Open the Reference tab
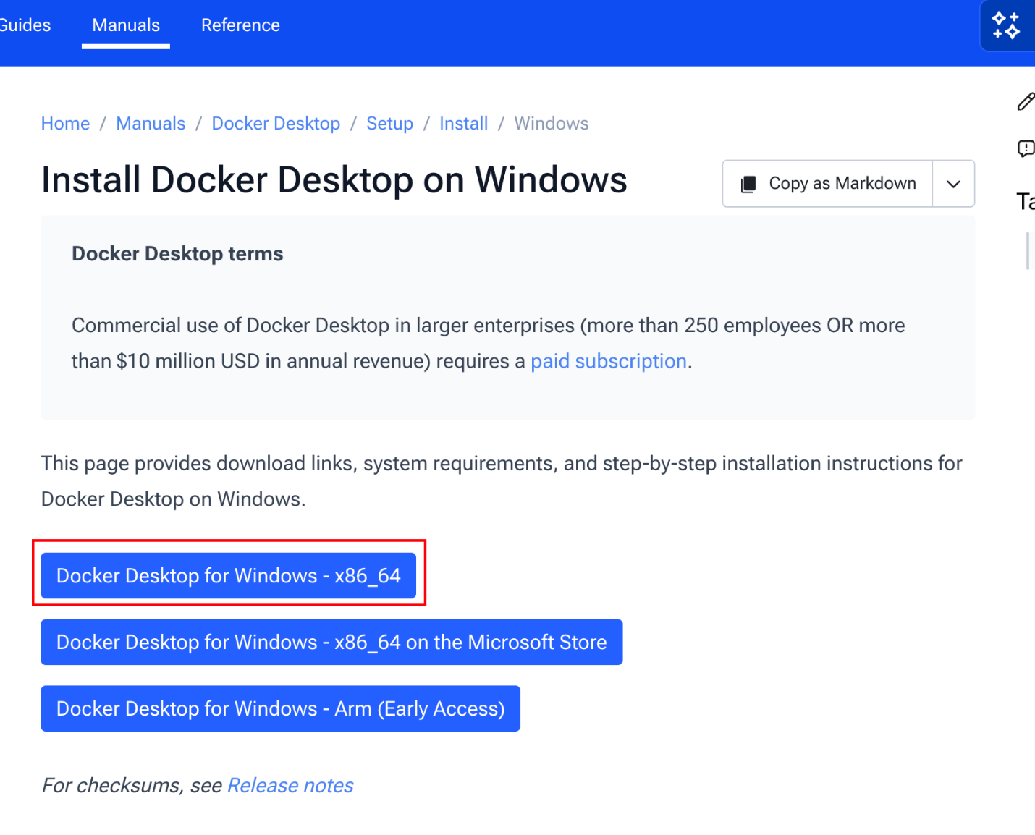 click(x=240, y=25)
